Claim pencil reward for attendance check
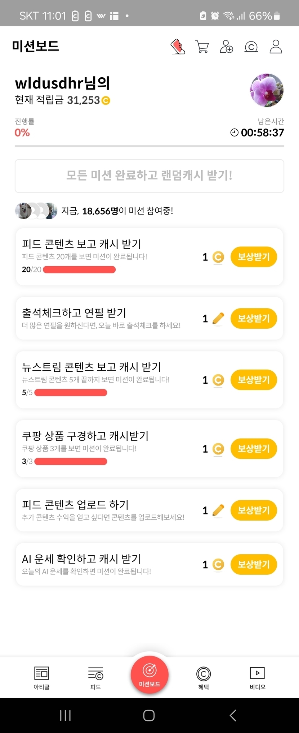This screenshot has width=299, height=733. tap(254, 318)
